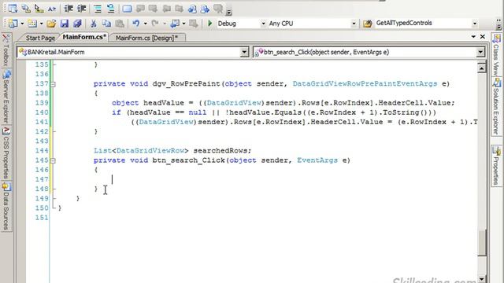
Task: Open the CSS Properties side panel
Action: coord(6,153)
